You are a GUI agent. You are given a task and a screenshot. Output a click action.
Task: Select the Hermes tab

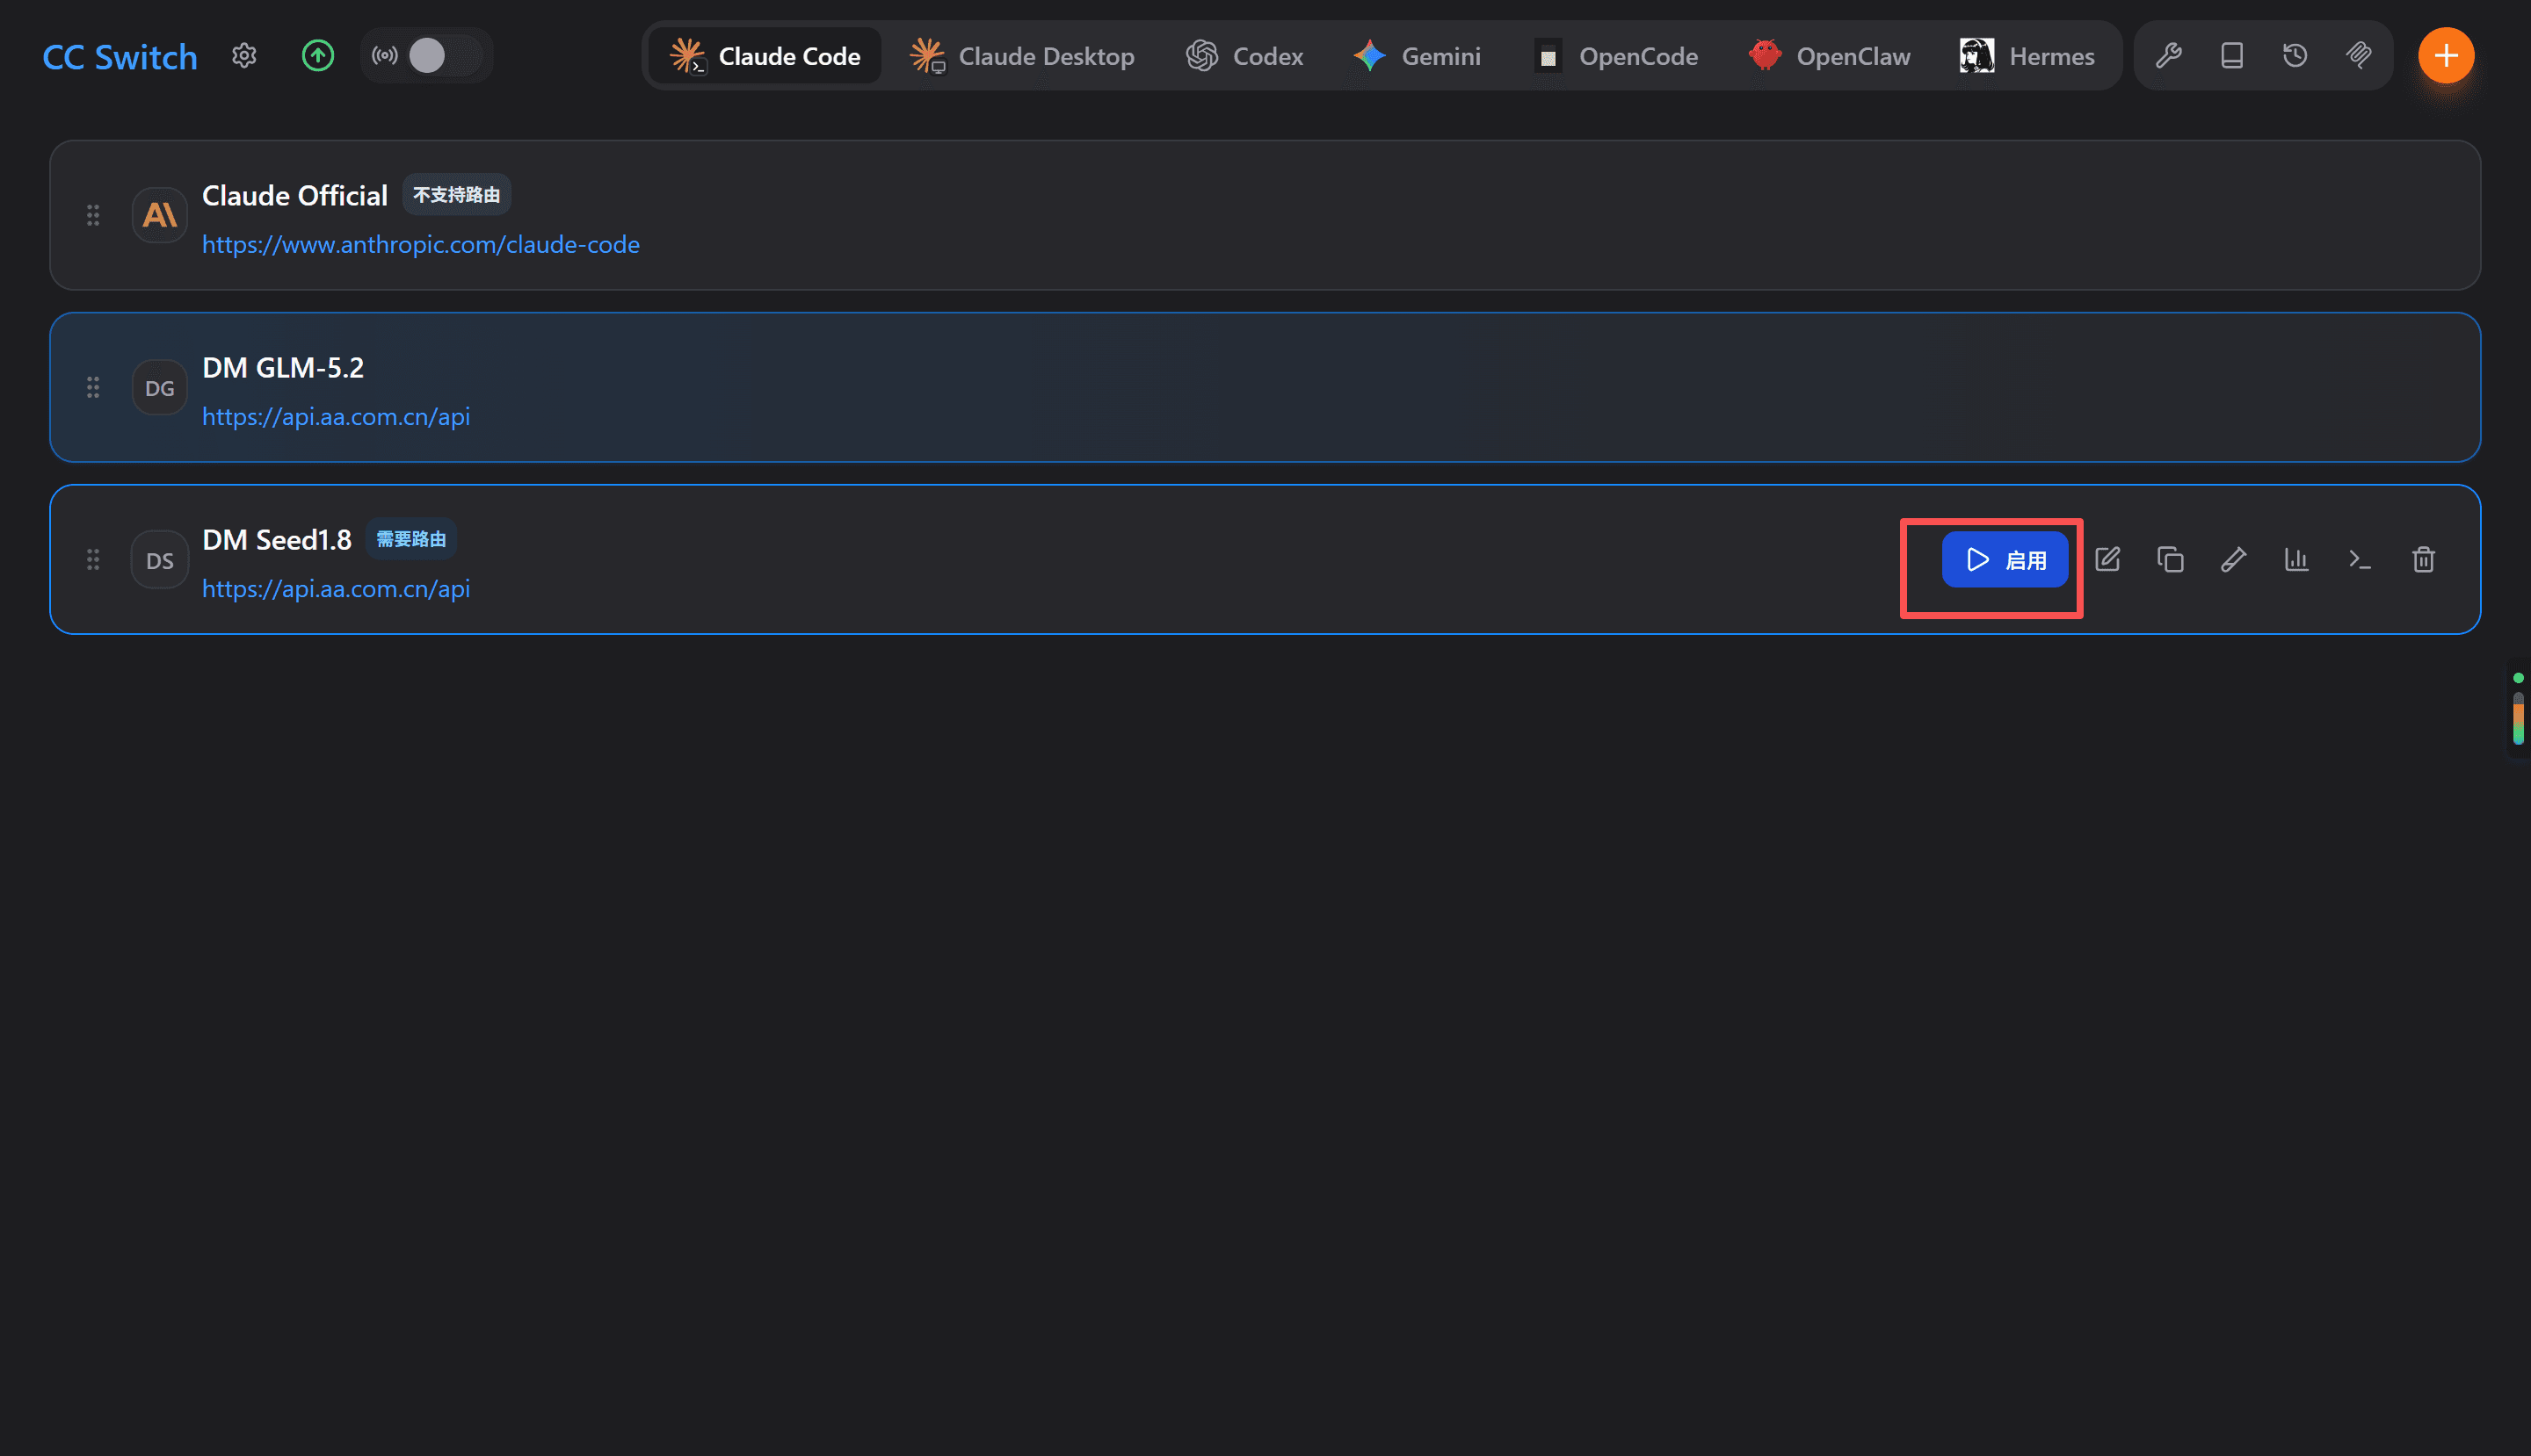[2027, 56]
